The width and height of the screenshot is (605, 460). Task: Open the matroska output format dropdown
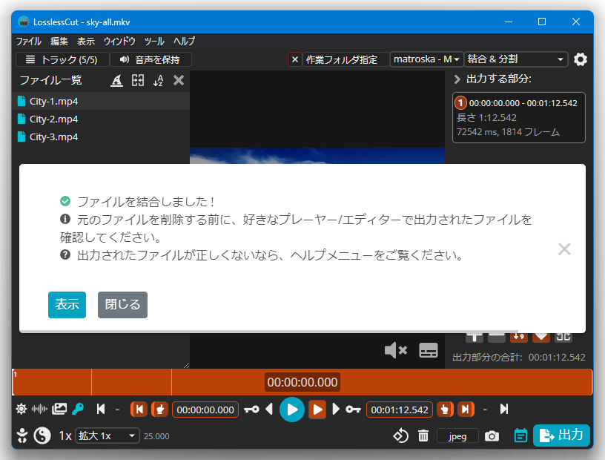pos(426,59)
